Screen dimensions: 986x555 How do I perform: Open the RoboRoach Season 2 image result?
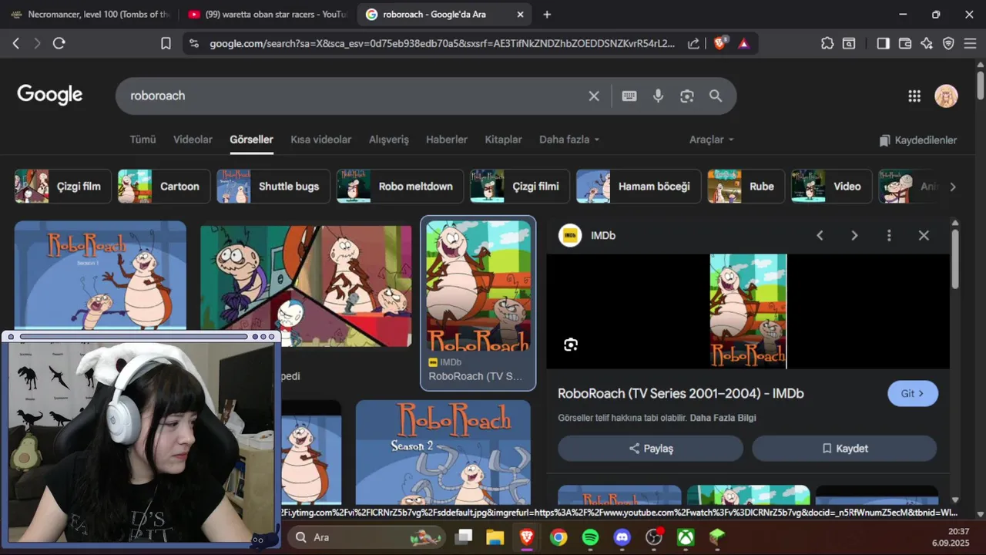tap(443, 452)
